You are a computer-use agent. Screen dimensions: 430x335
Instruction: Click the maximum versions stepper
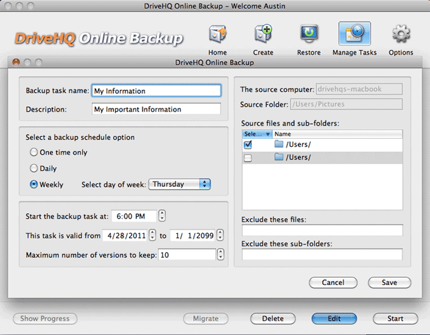(x=220, y=255)
